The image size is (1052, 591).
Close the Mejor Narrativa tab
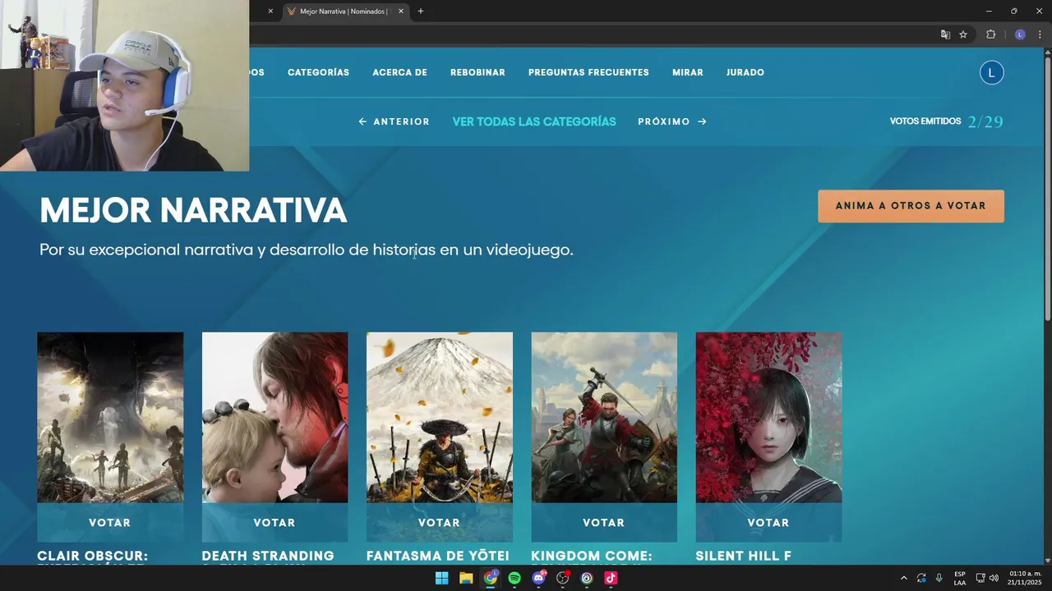[x=401, y=11]
